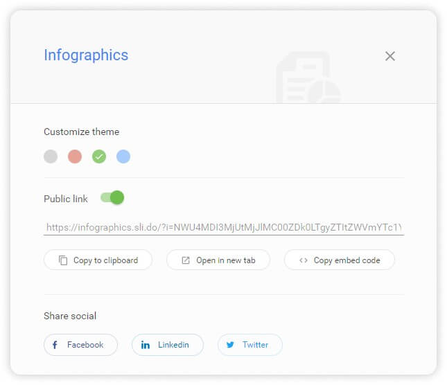Click the infographics URL field
This screenshot has height=385, width=447.
coord(223,226)
